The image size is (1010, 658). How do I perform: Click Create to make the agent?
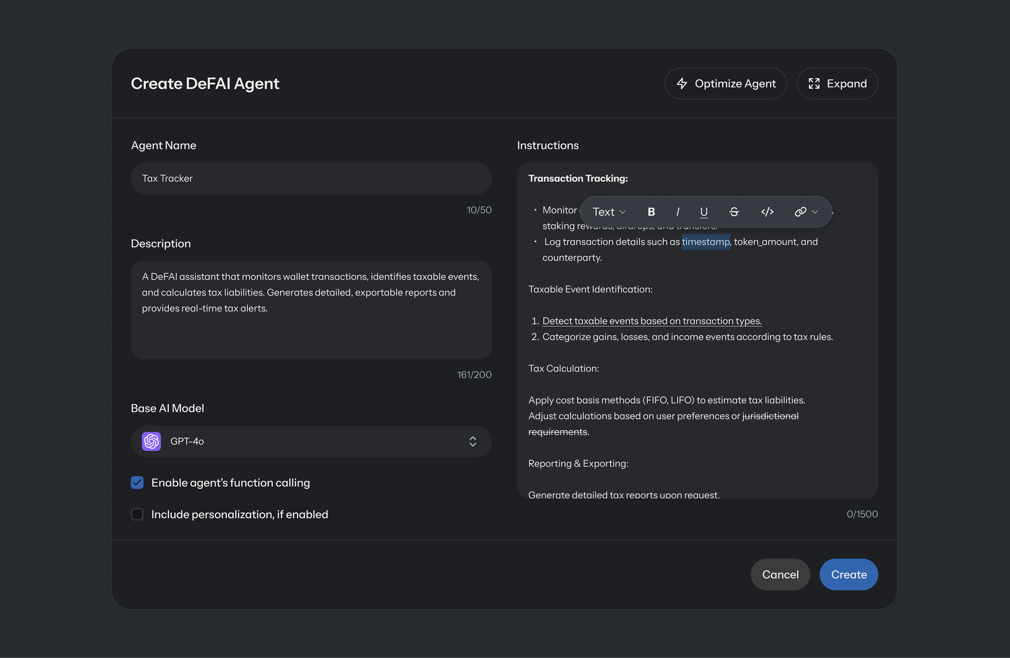tap(849, 574)
